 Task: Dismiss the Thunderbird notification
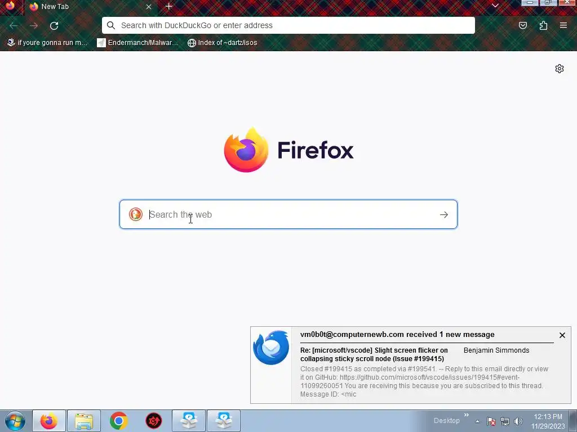[562, 335]
